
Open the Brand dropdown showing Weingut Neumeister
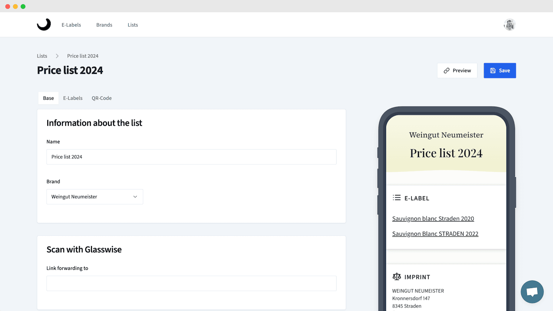(94, 196)
